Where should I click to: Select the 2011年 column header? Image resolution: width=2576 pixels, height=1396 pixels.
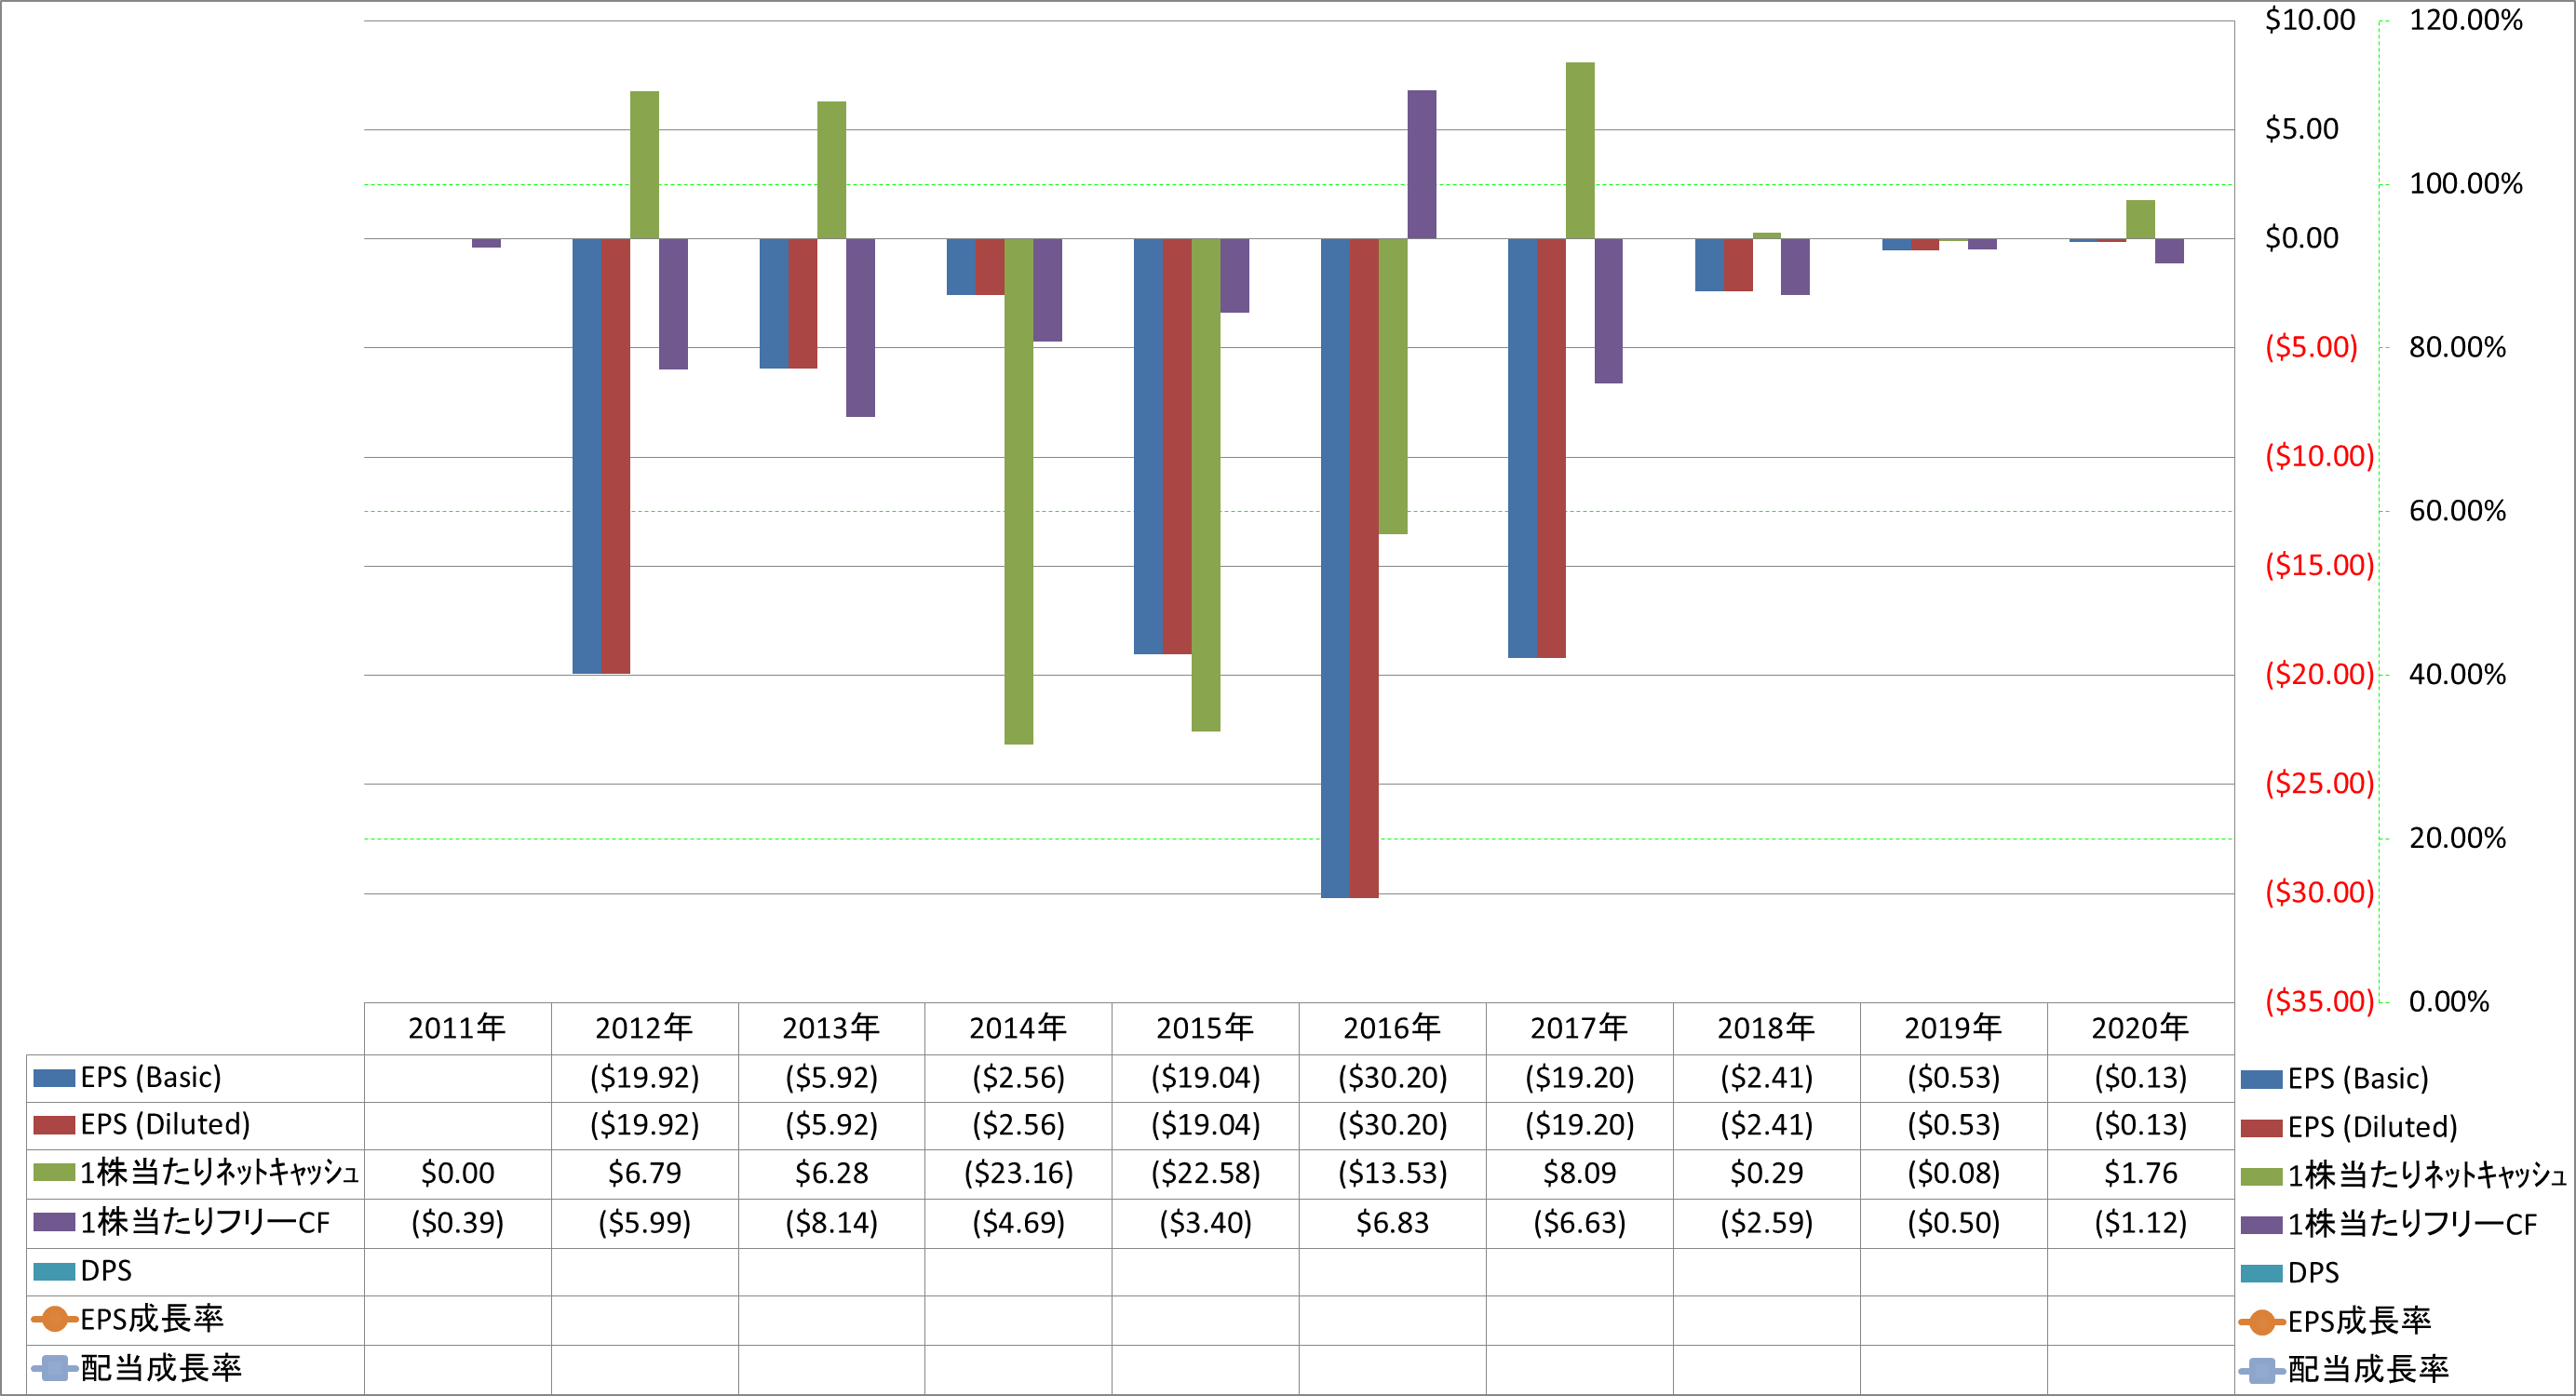pyautogui.click(x=457, y=1028)
